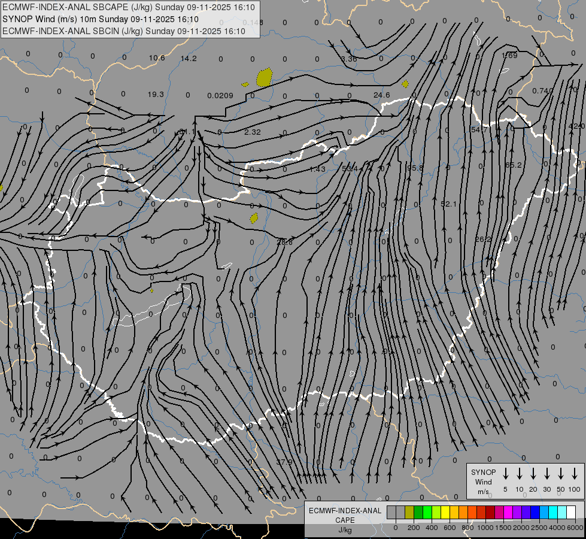Click the 50 m/s wind arrow in legend
This screenshot has height=539, width=586.
click(x=561, y=474)
